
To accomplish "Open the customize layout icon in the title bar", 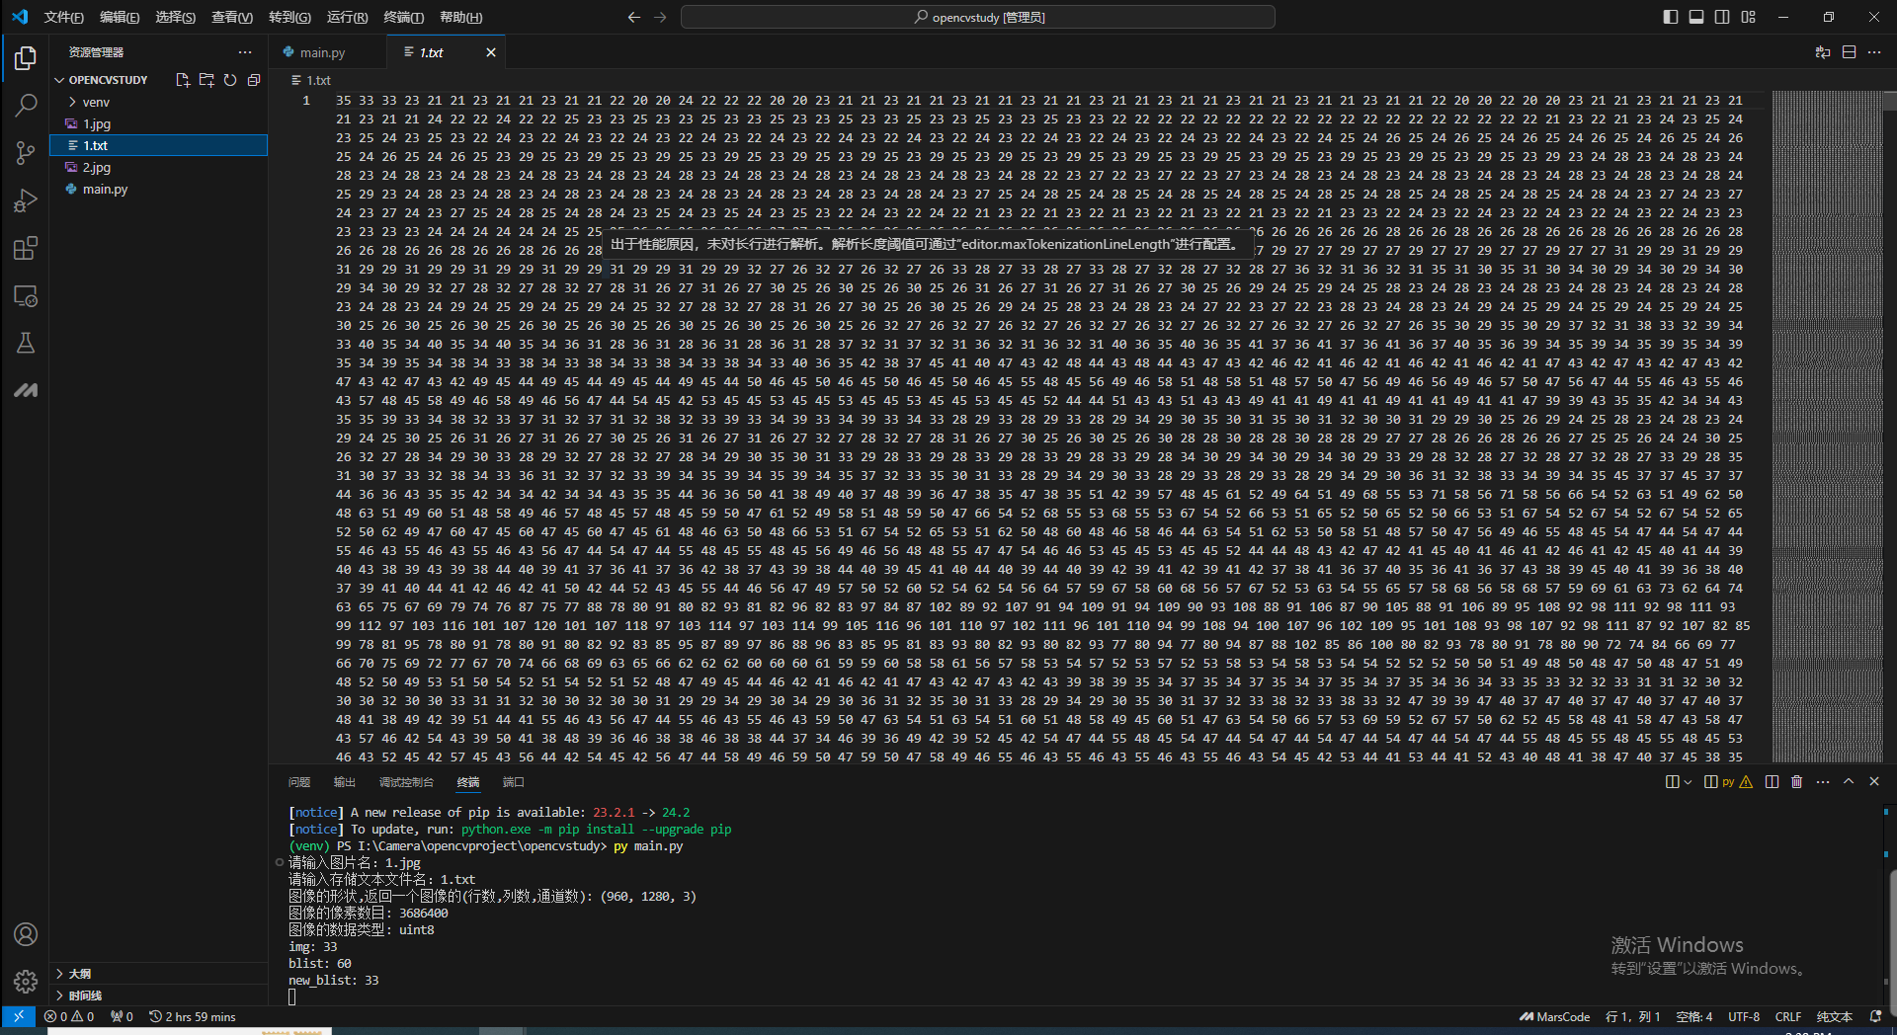I will pos(1749,17).
